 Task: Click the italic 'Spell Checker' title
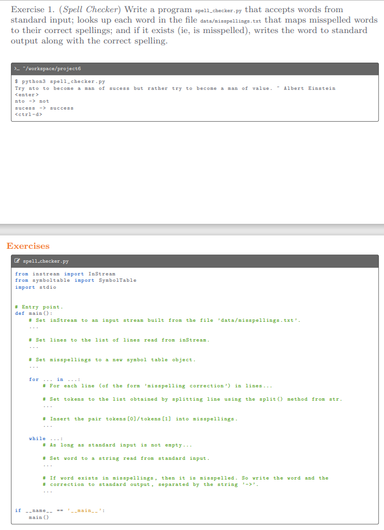tap(90, 9)
